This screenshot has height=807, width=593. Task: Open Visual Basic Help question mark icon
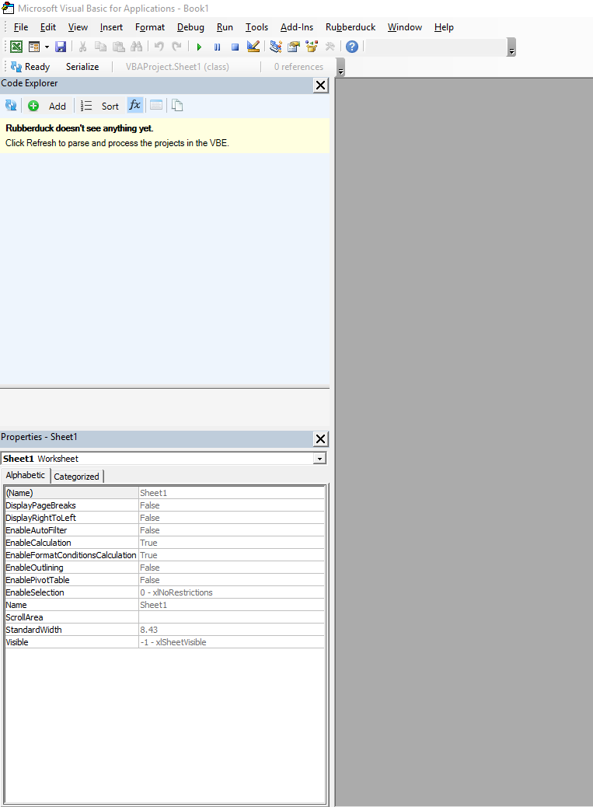tap(352, 47)
